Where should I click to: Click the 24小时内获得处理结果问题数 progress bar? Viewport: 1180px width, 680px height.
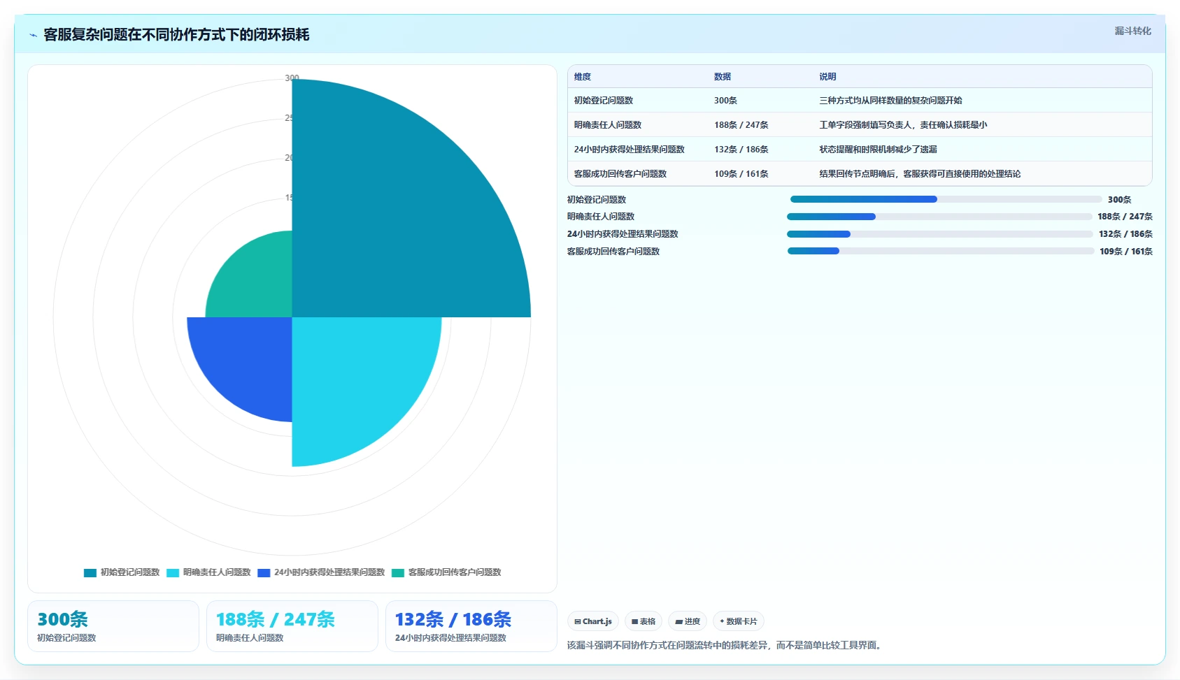point(939,234)
